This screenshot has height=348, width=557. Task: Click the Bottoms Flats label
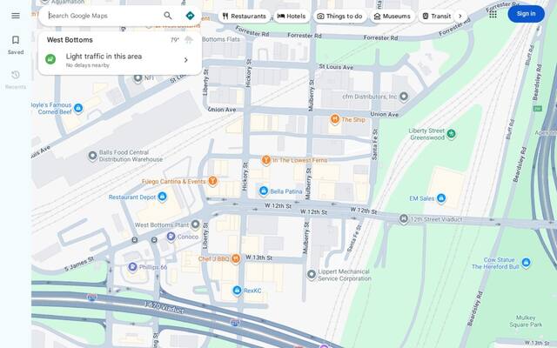221,39
